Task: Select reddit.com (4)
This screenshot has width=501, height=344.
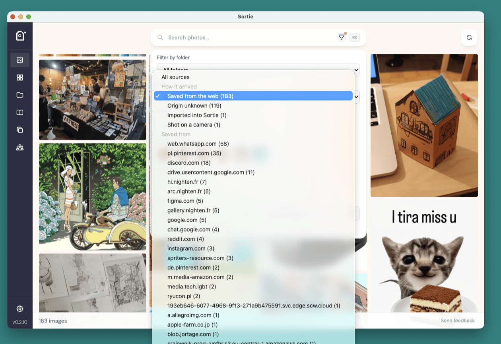Action: [253, 239]
